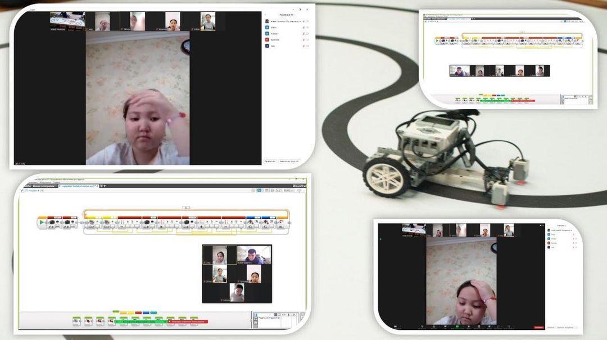This screenshot has height=340, width=607.
Task: Select the Variable block right after Start, large EV3
Action: [55, 223]
